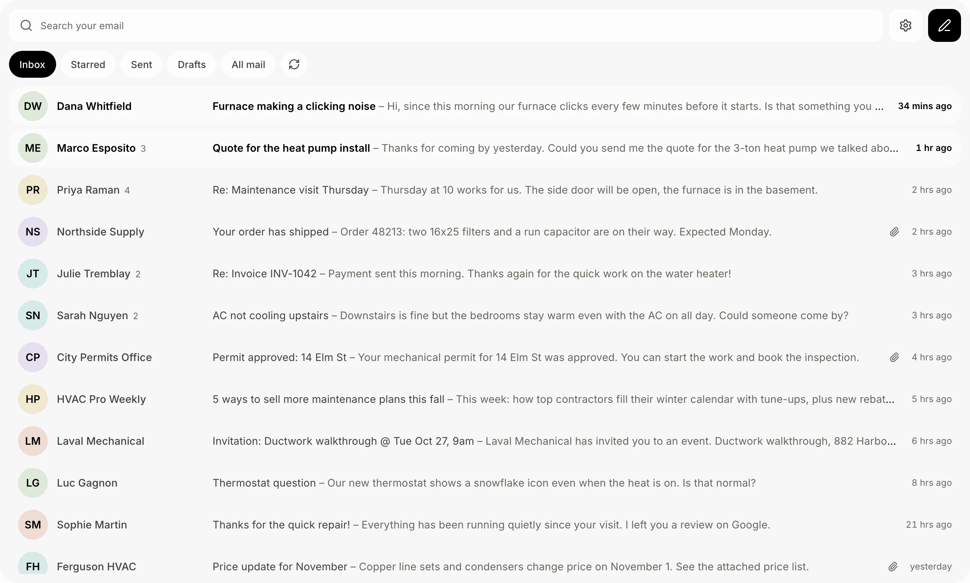
Task: Open "5 ways to sell more maintenance plans" newsletter
Action: click(485, 399)
